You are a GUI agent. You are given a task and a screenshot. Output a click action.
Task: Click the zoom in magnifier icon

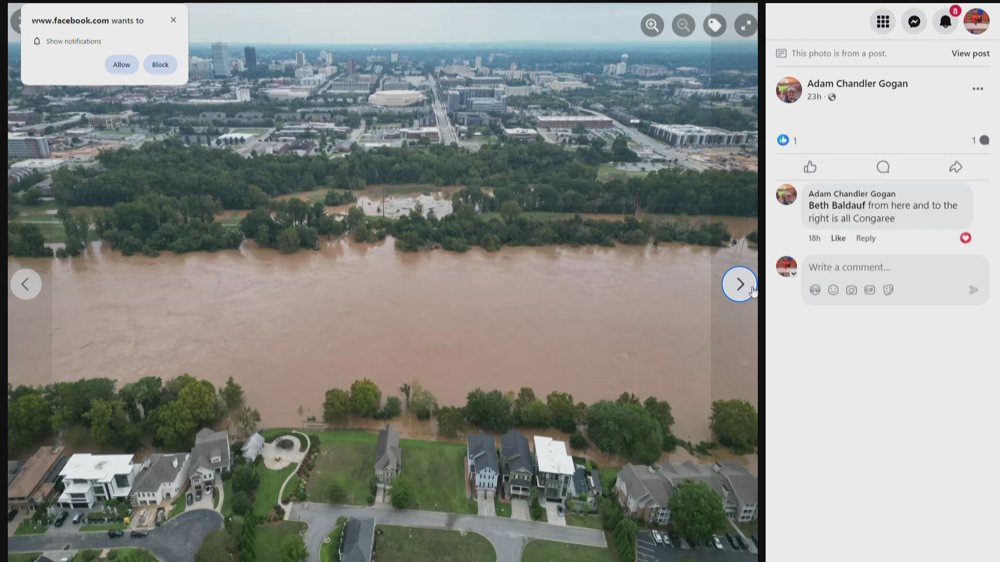click(652, 24)
